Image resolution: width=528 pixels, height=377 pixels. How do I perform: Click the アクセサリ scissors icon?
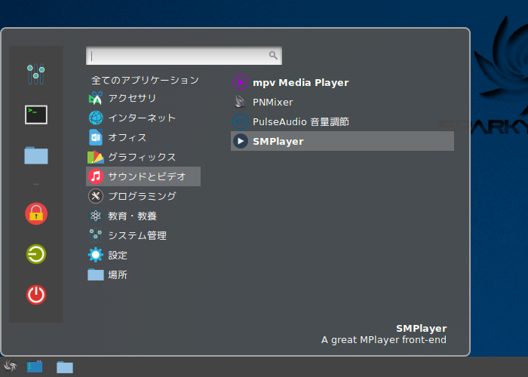(96, 98)
